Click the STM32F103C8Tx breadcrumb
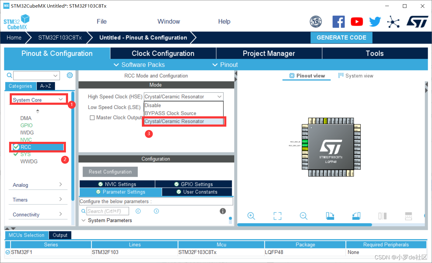Image resolution: width=432 pixels, height=263 pixels. [x=60, y=38]
